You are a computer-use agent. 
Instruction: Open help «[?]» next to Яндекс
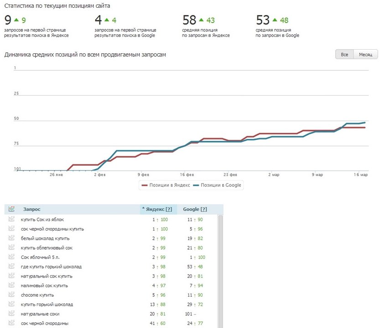[x=169, y=209]
